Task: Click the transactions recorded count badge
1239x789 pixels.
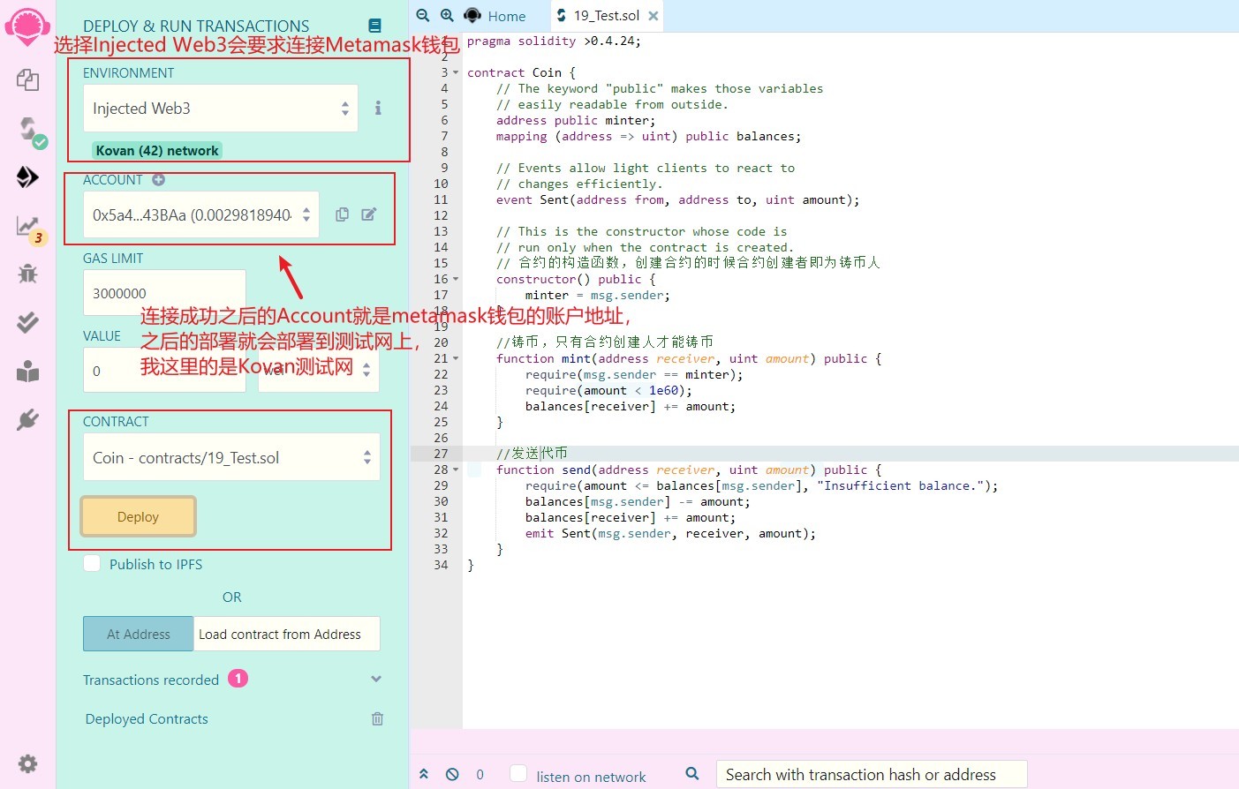Action: click(x=238, y=679)
